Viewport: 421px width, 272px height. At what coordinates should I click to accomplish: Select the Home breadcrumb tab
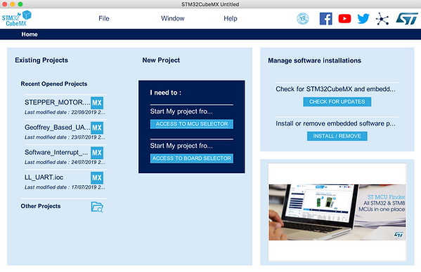pos(30,34)
